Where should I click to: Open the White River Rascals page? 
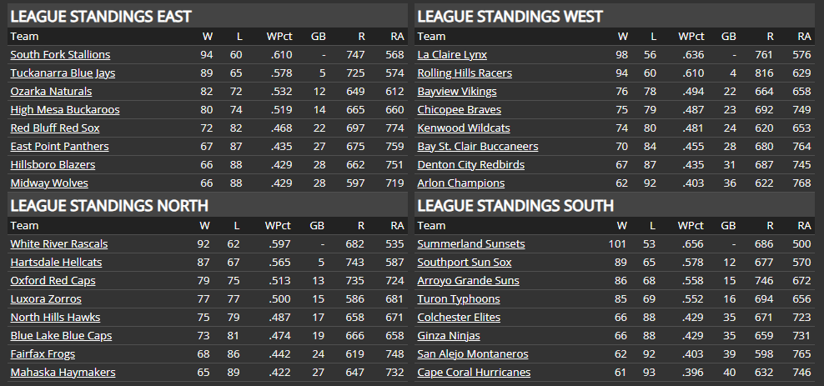pyautogui.click(x=58, y=244)
